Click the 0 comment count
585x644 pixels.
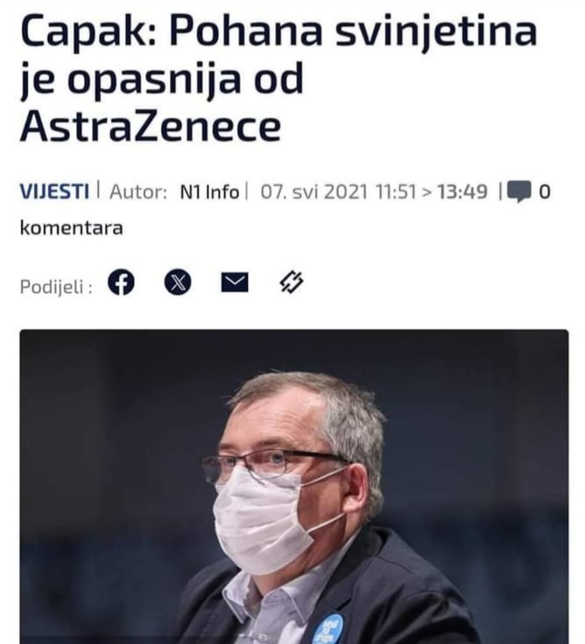point(544,192)
